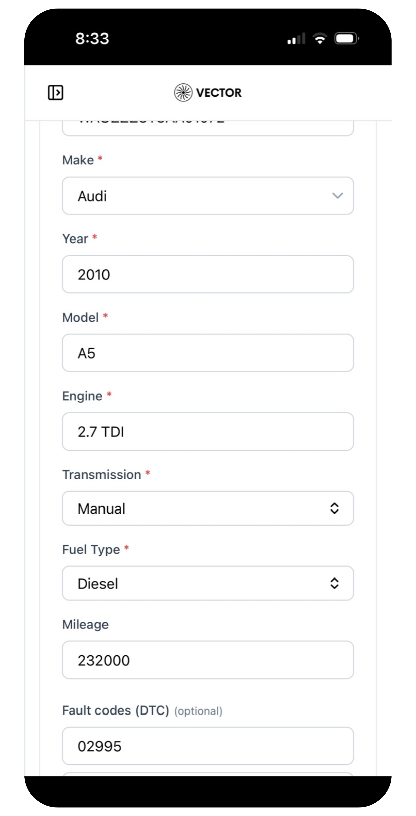Click the chevron arrow in Make field
416x816 pixels.
tap(337, 196)
